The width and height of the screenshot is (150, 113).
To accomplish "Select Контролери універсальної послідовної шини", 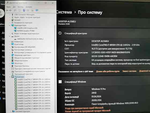I will click(x=33, y=52).
